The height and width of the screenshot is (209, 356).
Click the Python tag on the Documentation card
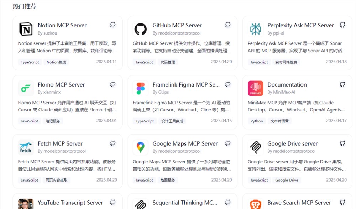pyautogui.click(x=256, y=121)
